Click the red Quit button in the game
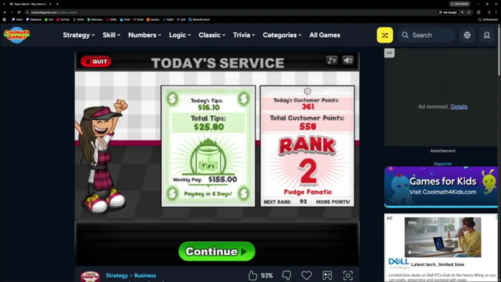501x282 pixels. pos(96,61)
